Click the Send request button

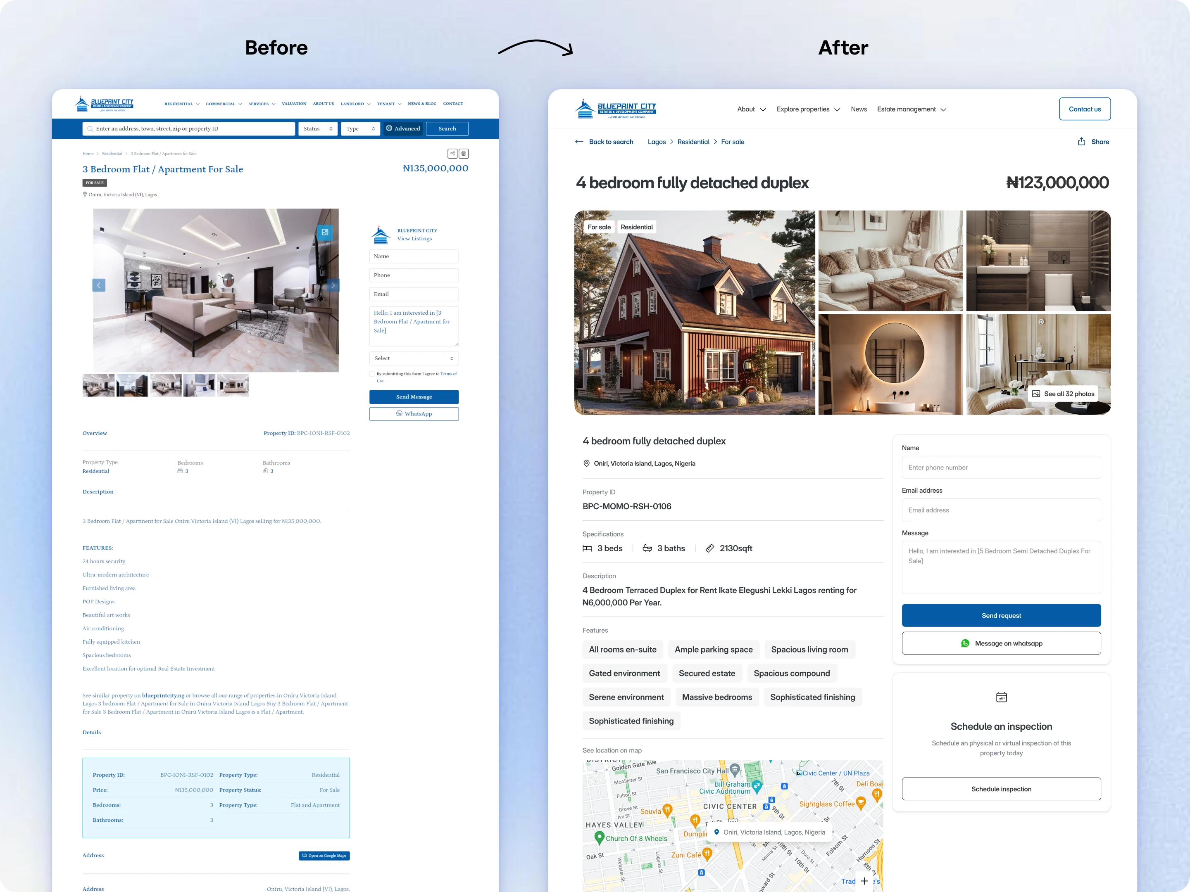(1001, 615)
